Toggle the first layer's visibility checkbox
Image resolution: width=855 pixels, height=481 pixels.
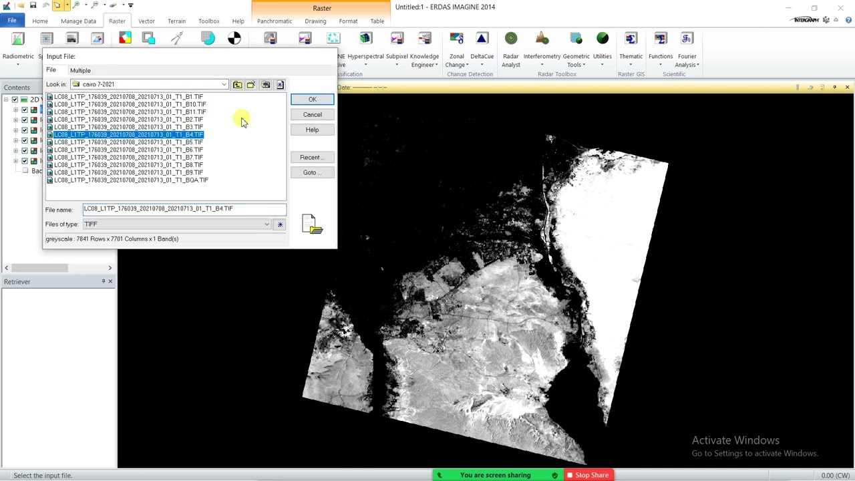click(x=25, y=110)
